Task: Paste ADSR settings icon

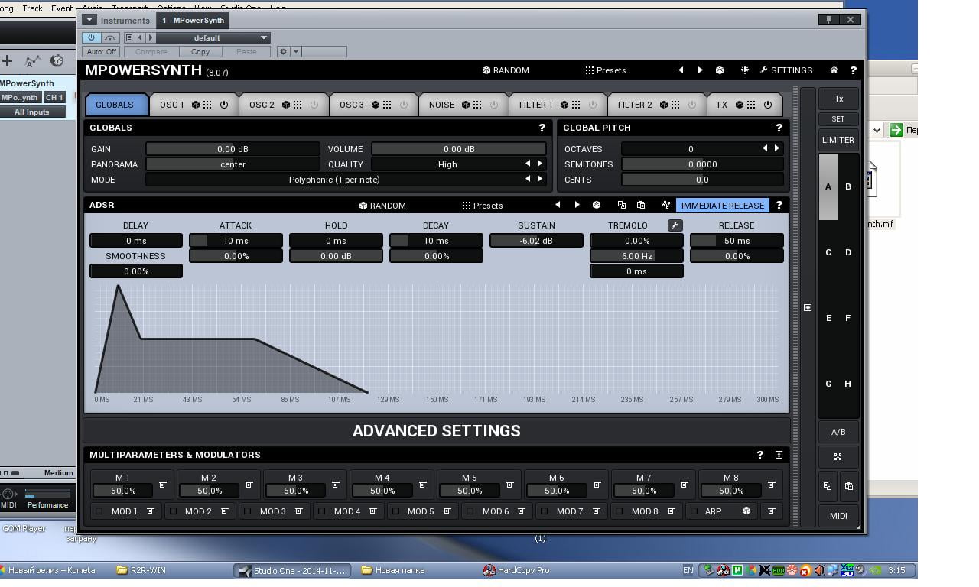Action: coord(641,205)
